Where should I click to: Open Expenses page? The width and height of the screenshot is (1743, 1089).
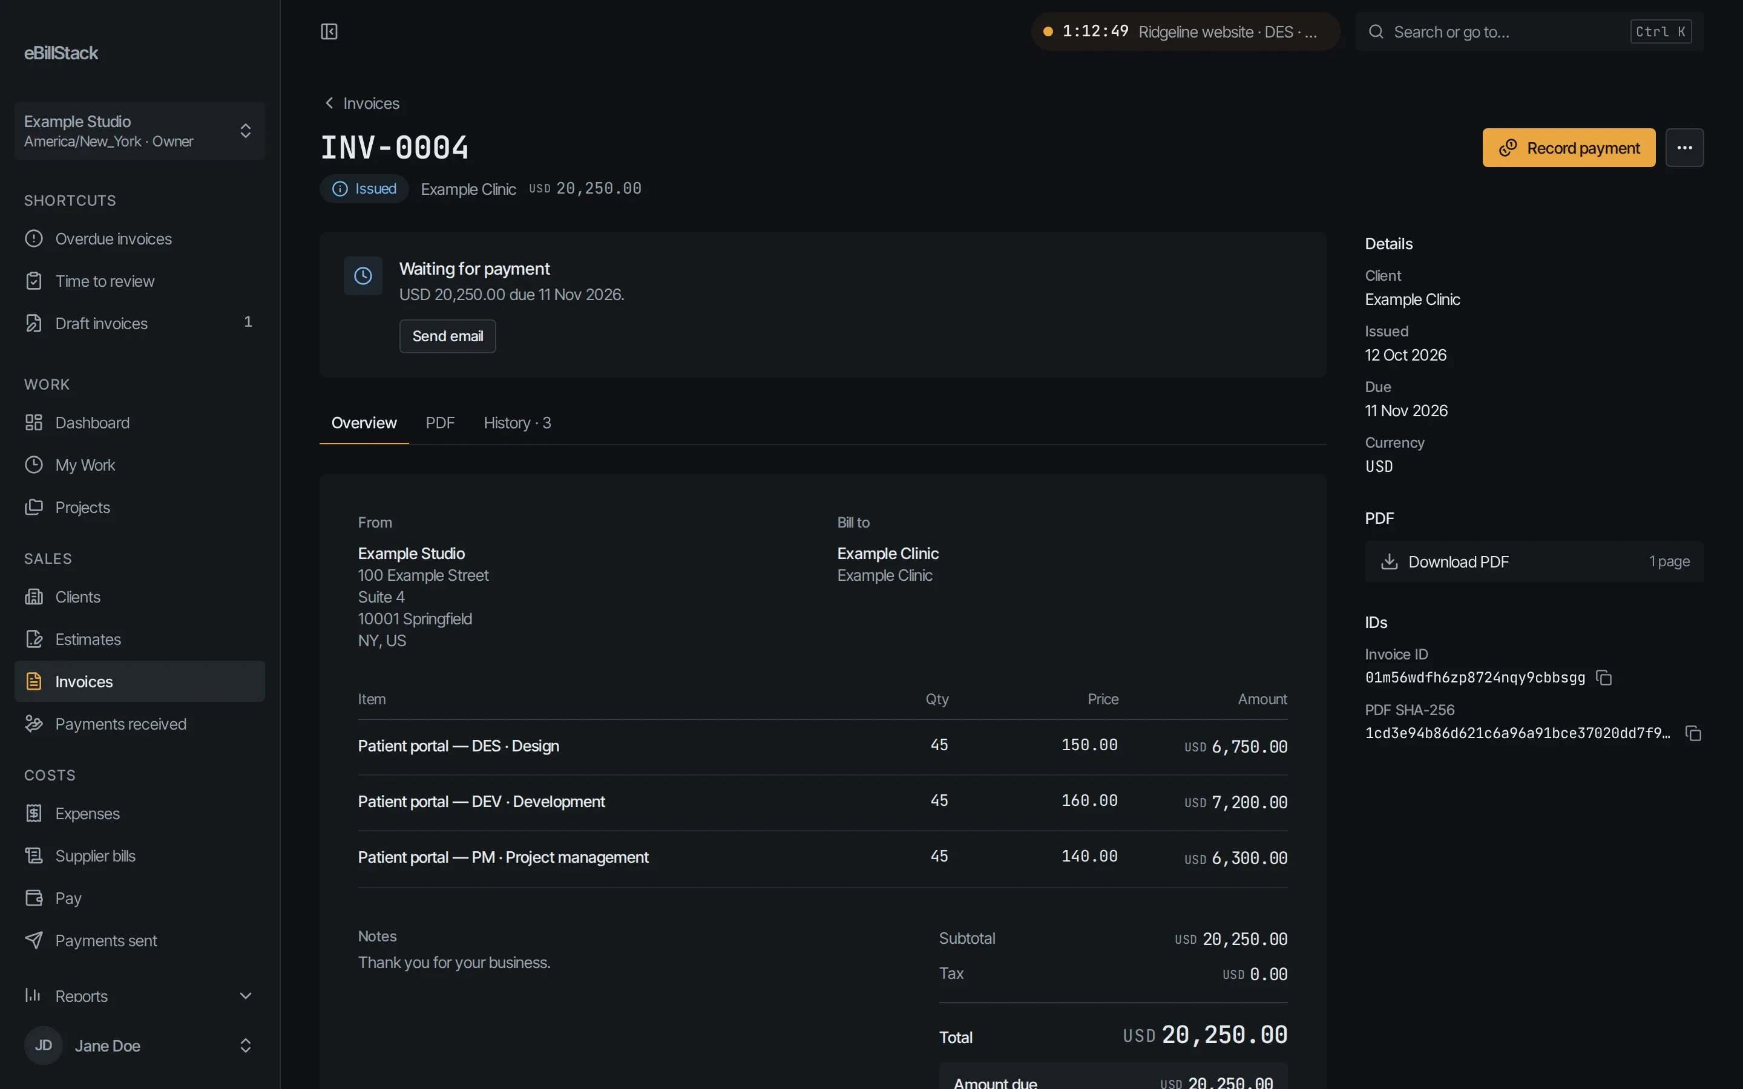[140, 814]
